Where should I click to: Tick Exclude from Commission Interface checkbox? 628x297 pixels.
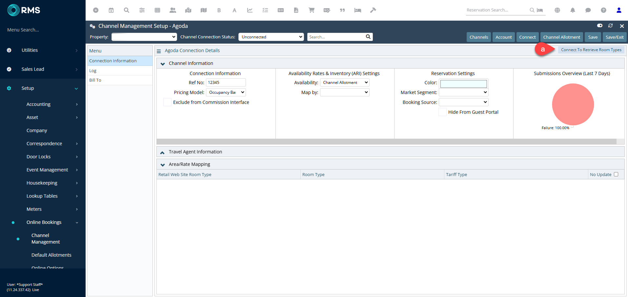tap(167, 102)
